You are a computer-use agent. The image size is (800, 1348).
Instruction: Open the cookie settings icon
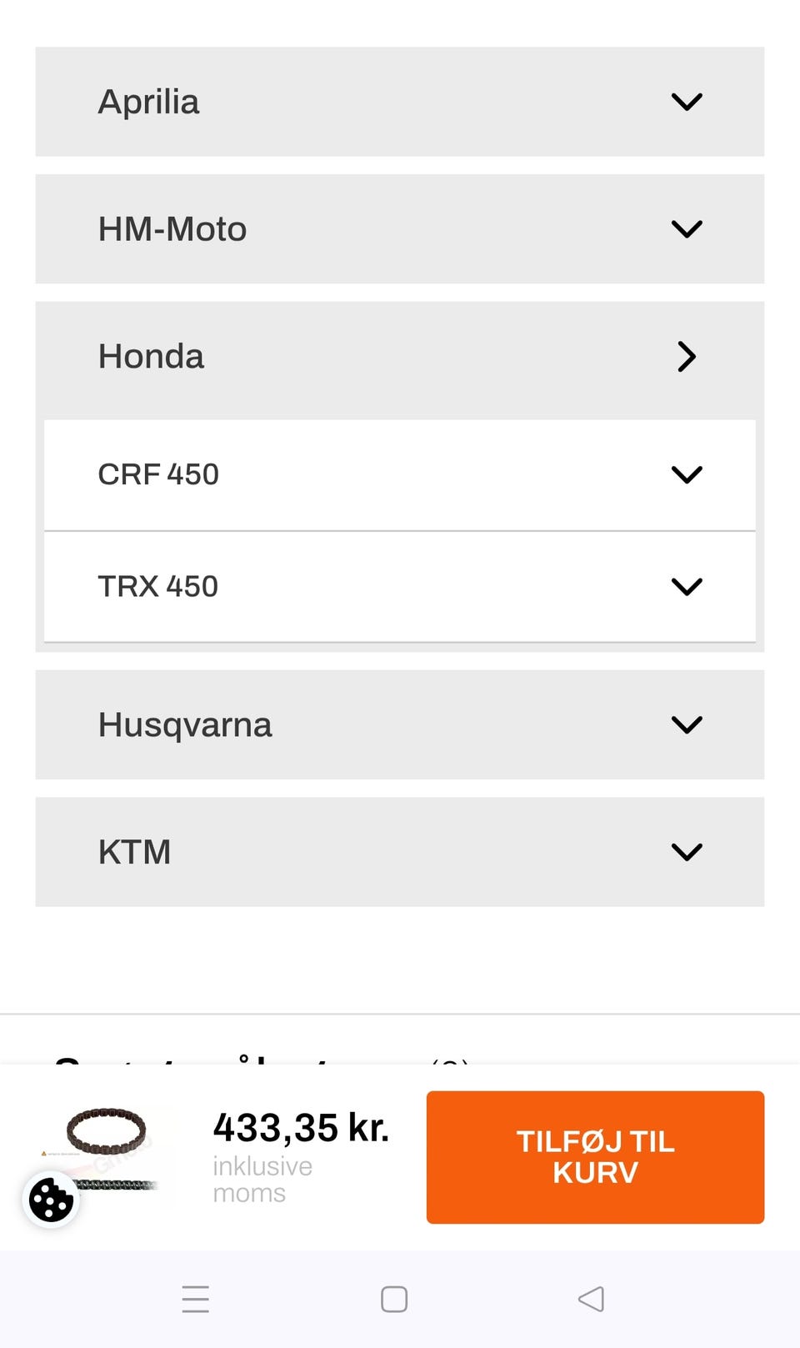51,1200
